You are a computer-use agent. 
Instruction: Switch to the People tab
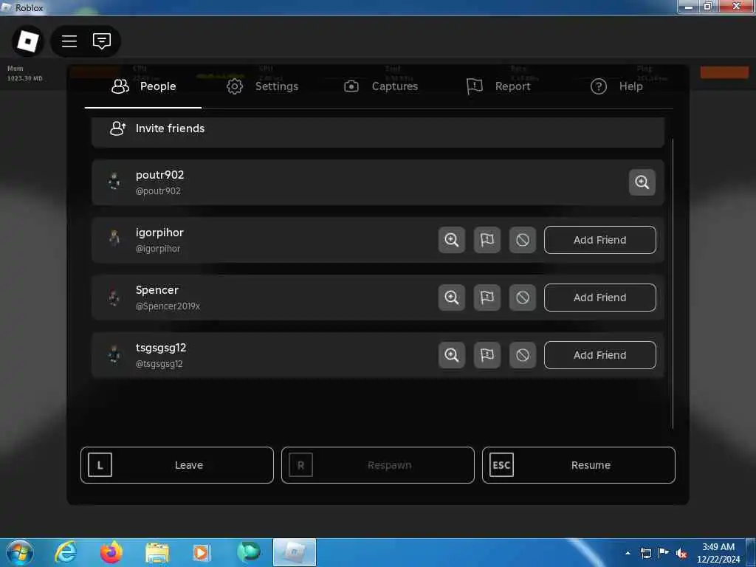click(144, 86)
